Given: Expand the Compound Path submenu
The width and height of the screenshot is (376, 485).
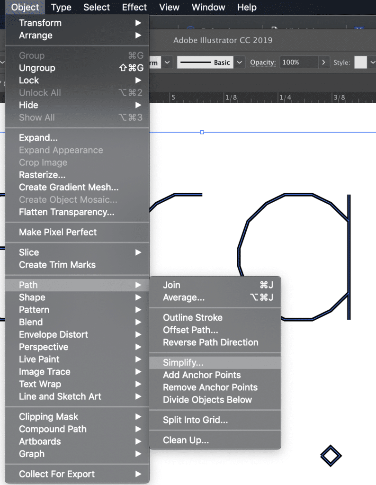Looking at the screenshot, I should (77, 429).
